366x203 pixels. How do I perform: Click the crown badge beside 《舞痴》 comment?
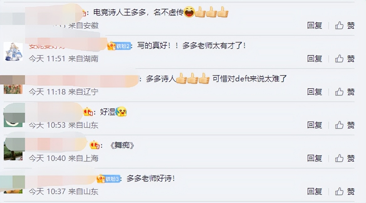coord(95,145)
